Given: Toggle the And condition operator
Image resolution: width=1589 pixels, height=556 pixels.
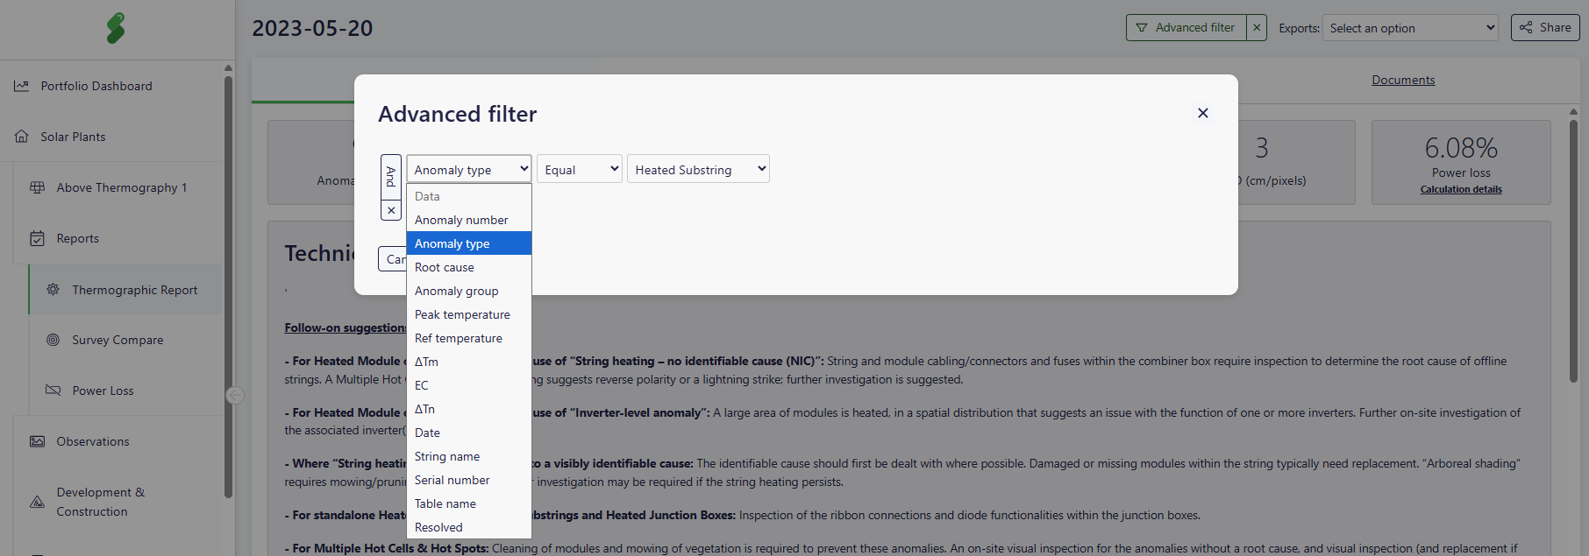Looking at the screenshot, I should 391,176.
